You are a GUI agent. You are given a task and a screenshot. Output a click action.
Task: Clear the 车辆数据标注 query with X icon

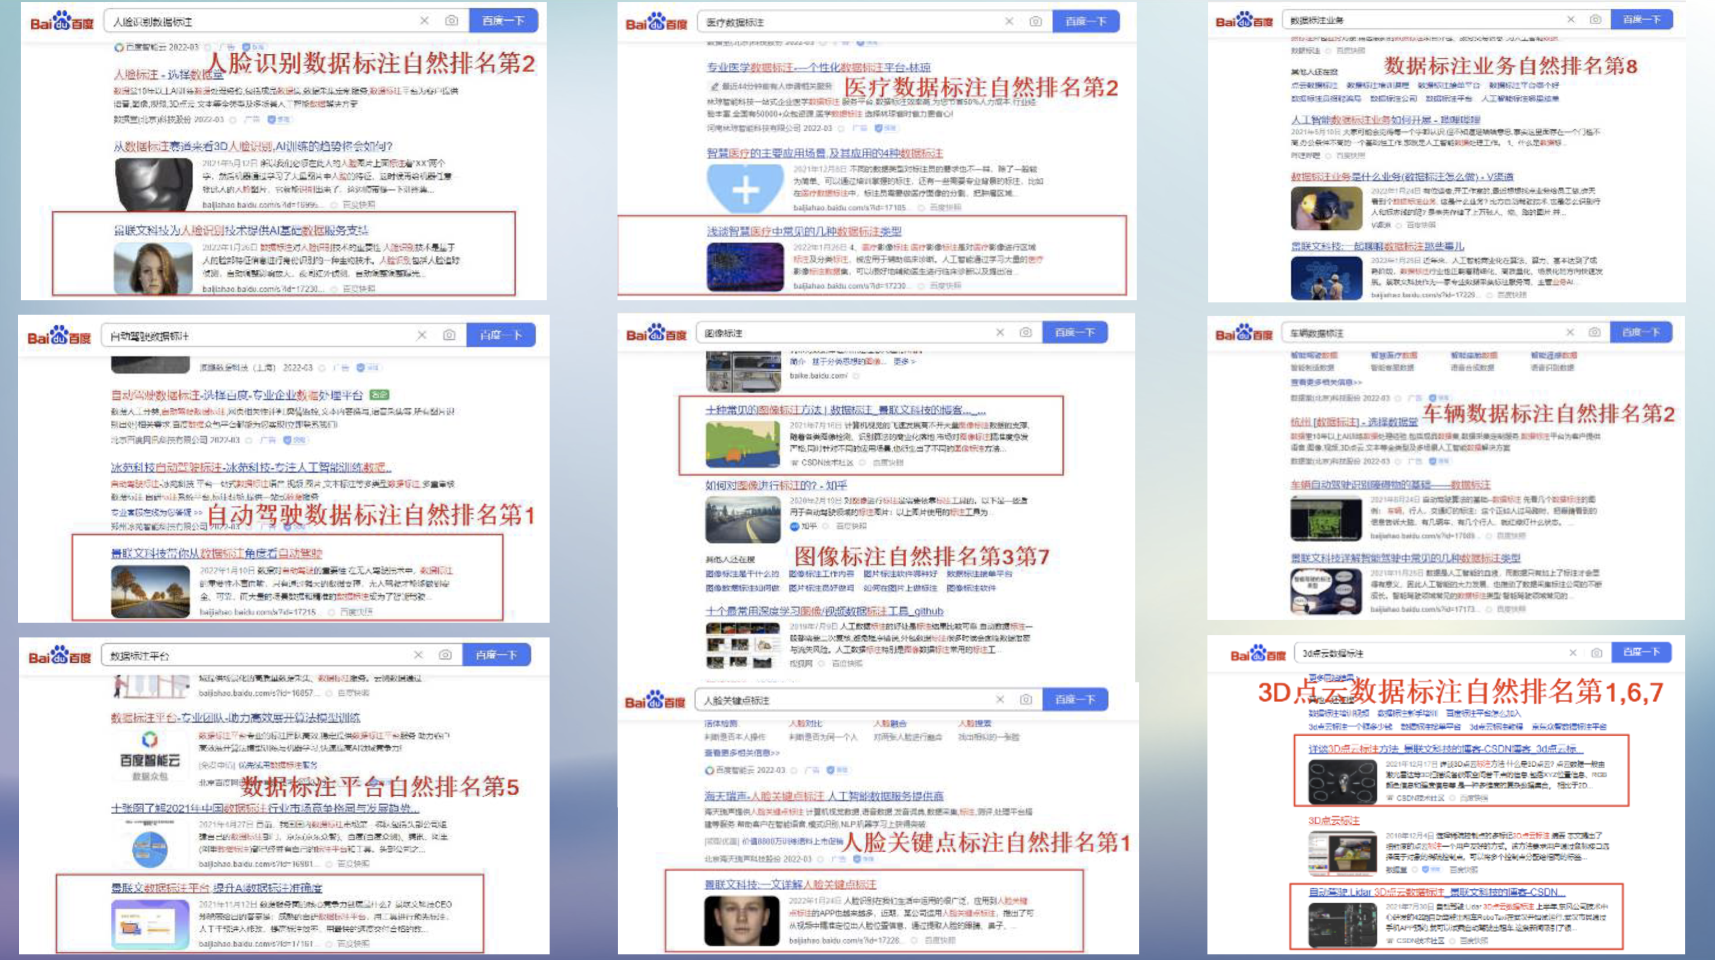(1570, 332)
